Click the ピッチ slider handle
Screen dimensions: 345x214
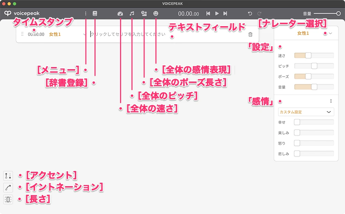[x=314, y=66]
